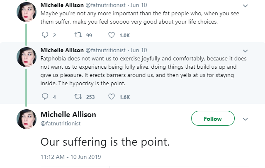Screen dimensions: 265x168
Task: Reply to the Fatphobia tweet
Action: pos(46,97)
